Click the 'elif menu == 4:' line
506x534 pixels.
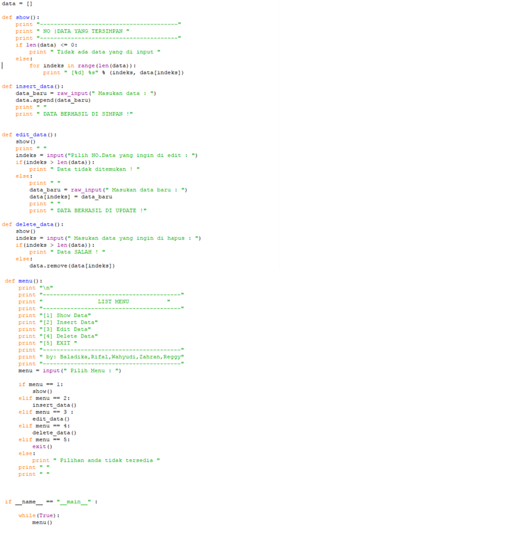coord(44,426)
